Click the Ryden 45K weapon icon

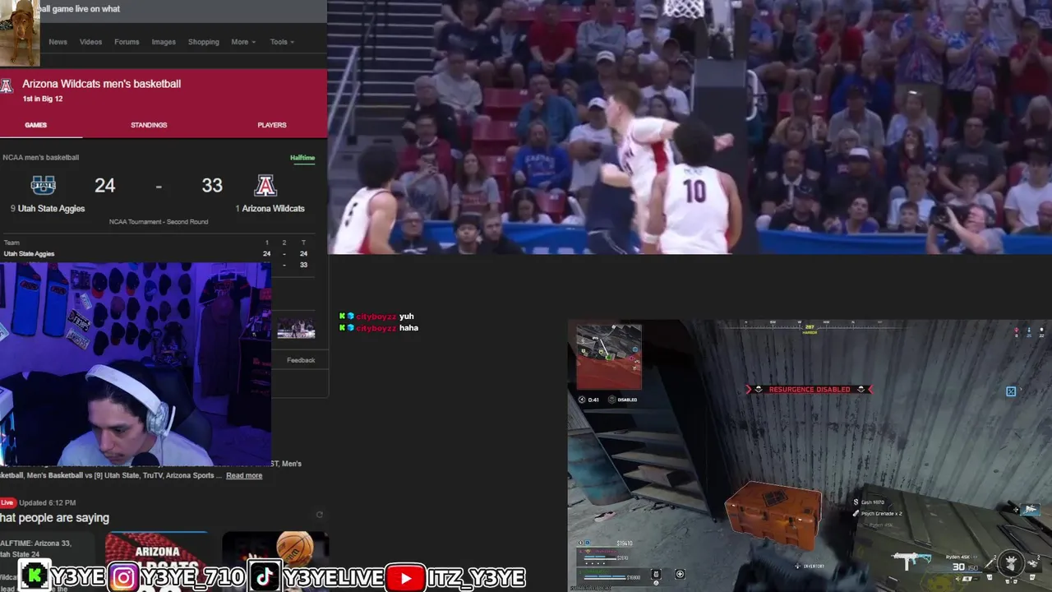pyautogui.click(x=912, y=561)
